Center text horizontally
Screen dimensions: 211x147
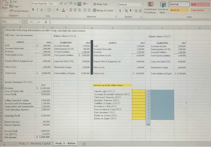pyautogui.click(x=75, y=10)
